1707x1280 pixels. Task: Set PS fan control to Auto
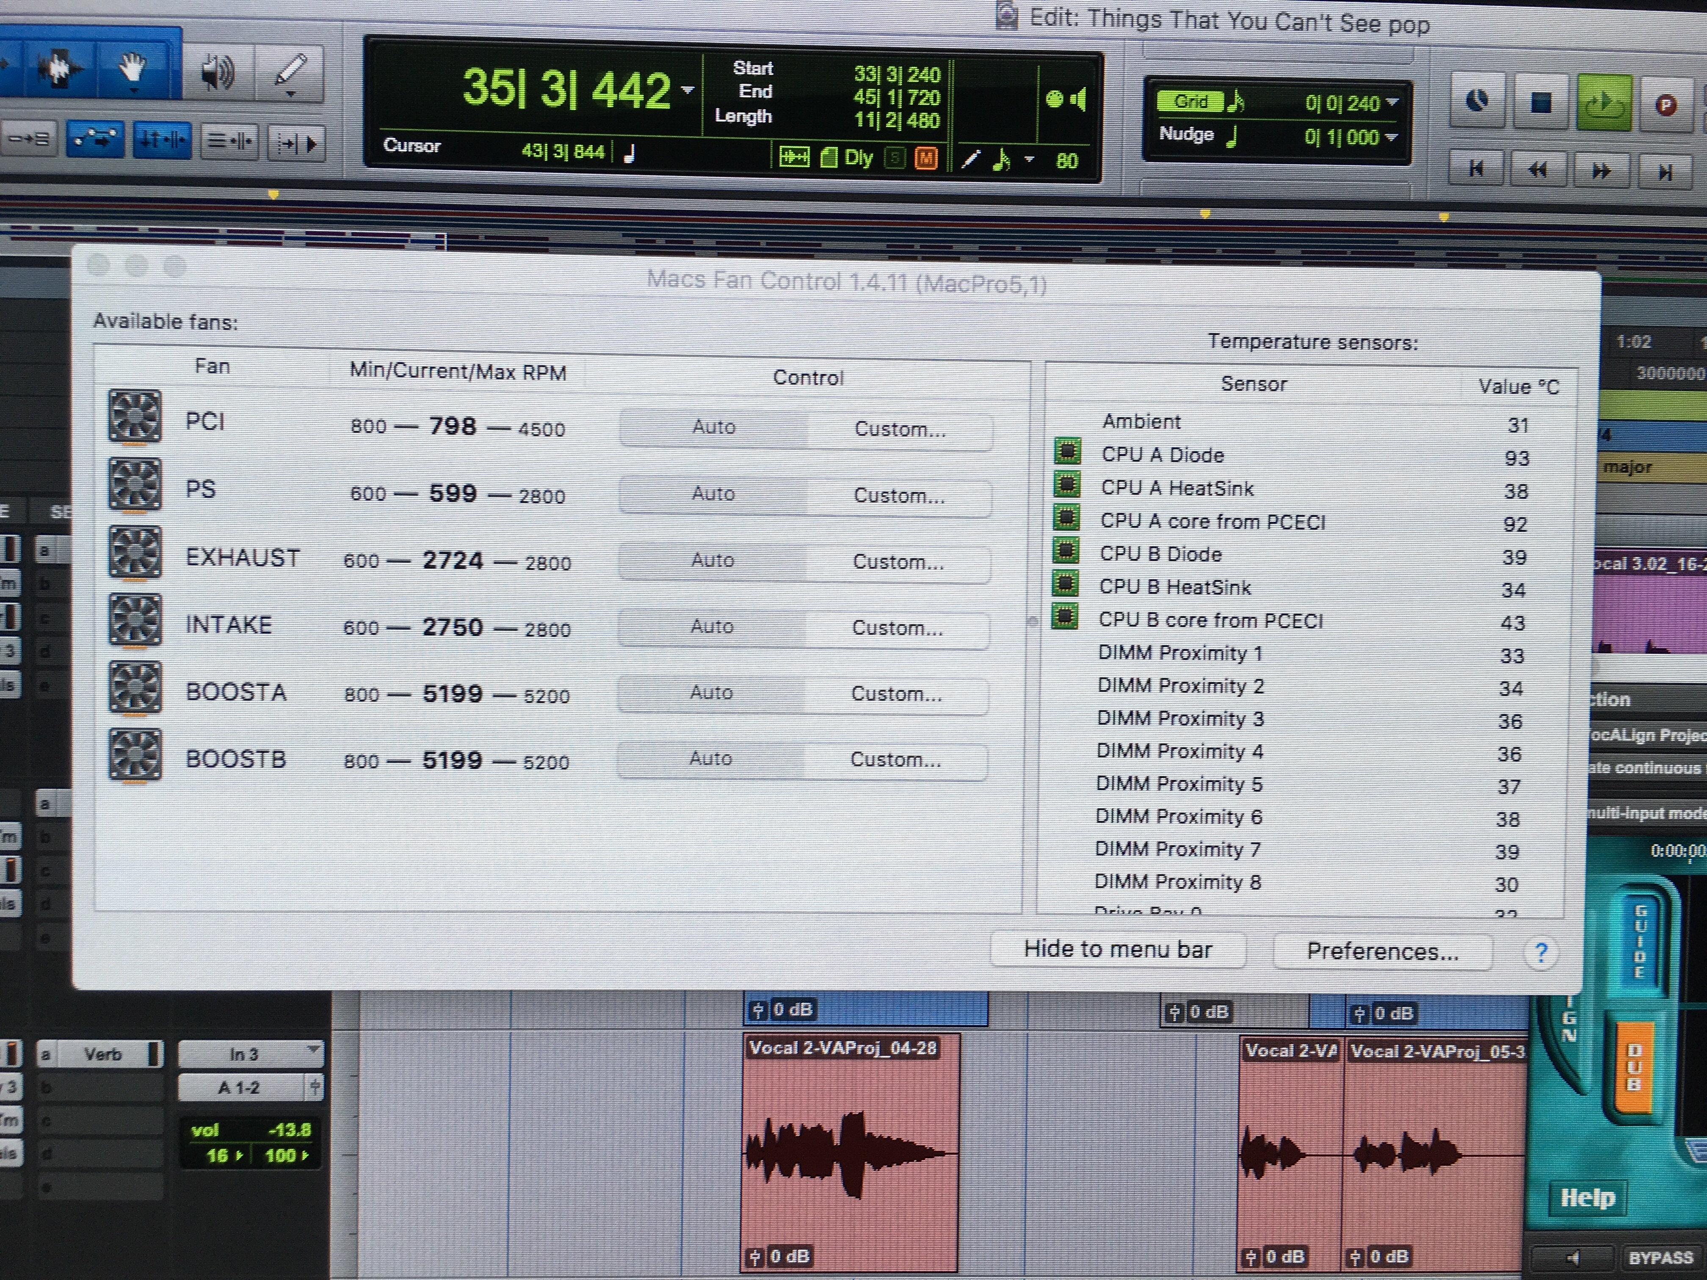coord(713,494)
